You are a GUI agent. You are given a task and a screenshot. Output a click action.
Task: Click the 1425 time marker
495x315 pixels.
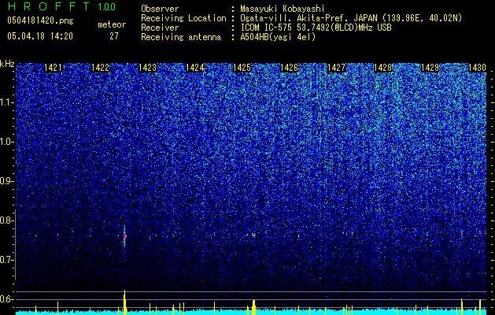(x=242, y=68)
